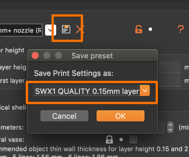Click the orange X delete preset icon

pos(80,29)
